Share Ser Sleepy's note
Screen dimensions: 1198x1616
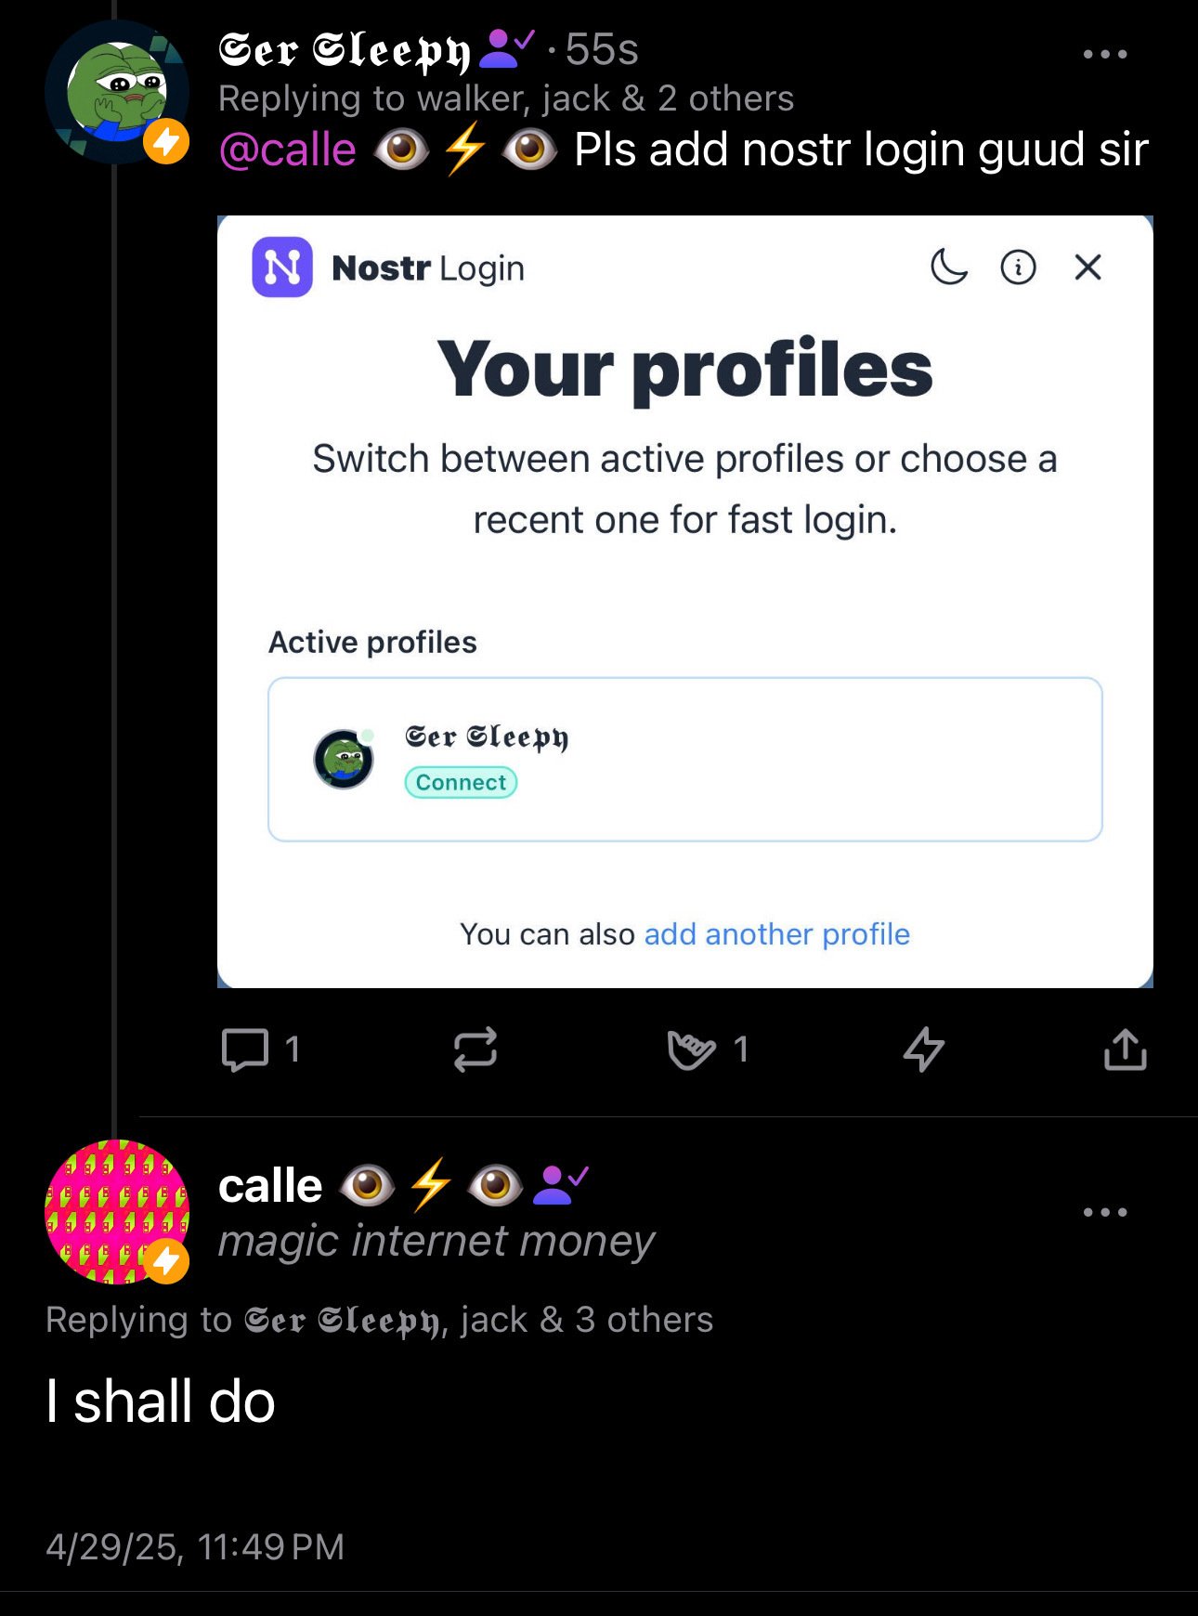1126,1050
